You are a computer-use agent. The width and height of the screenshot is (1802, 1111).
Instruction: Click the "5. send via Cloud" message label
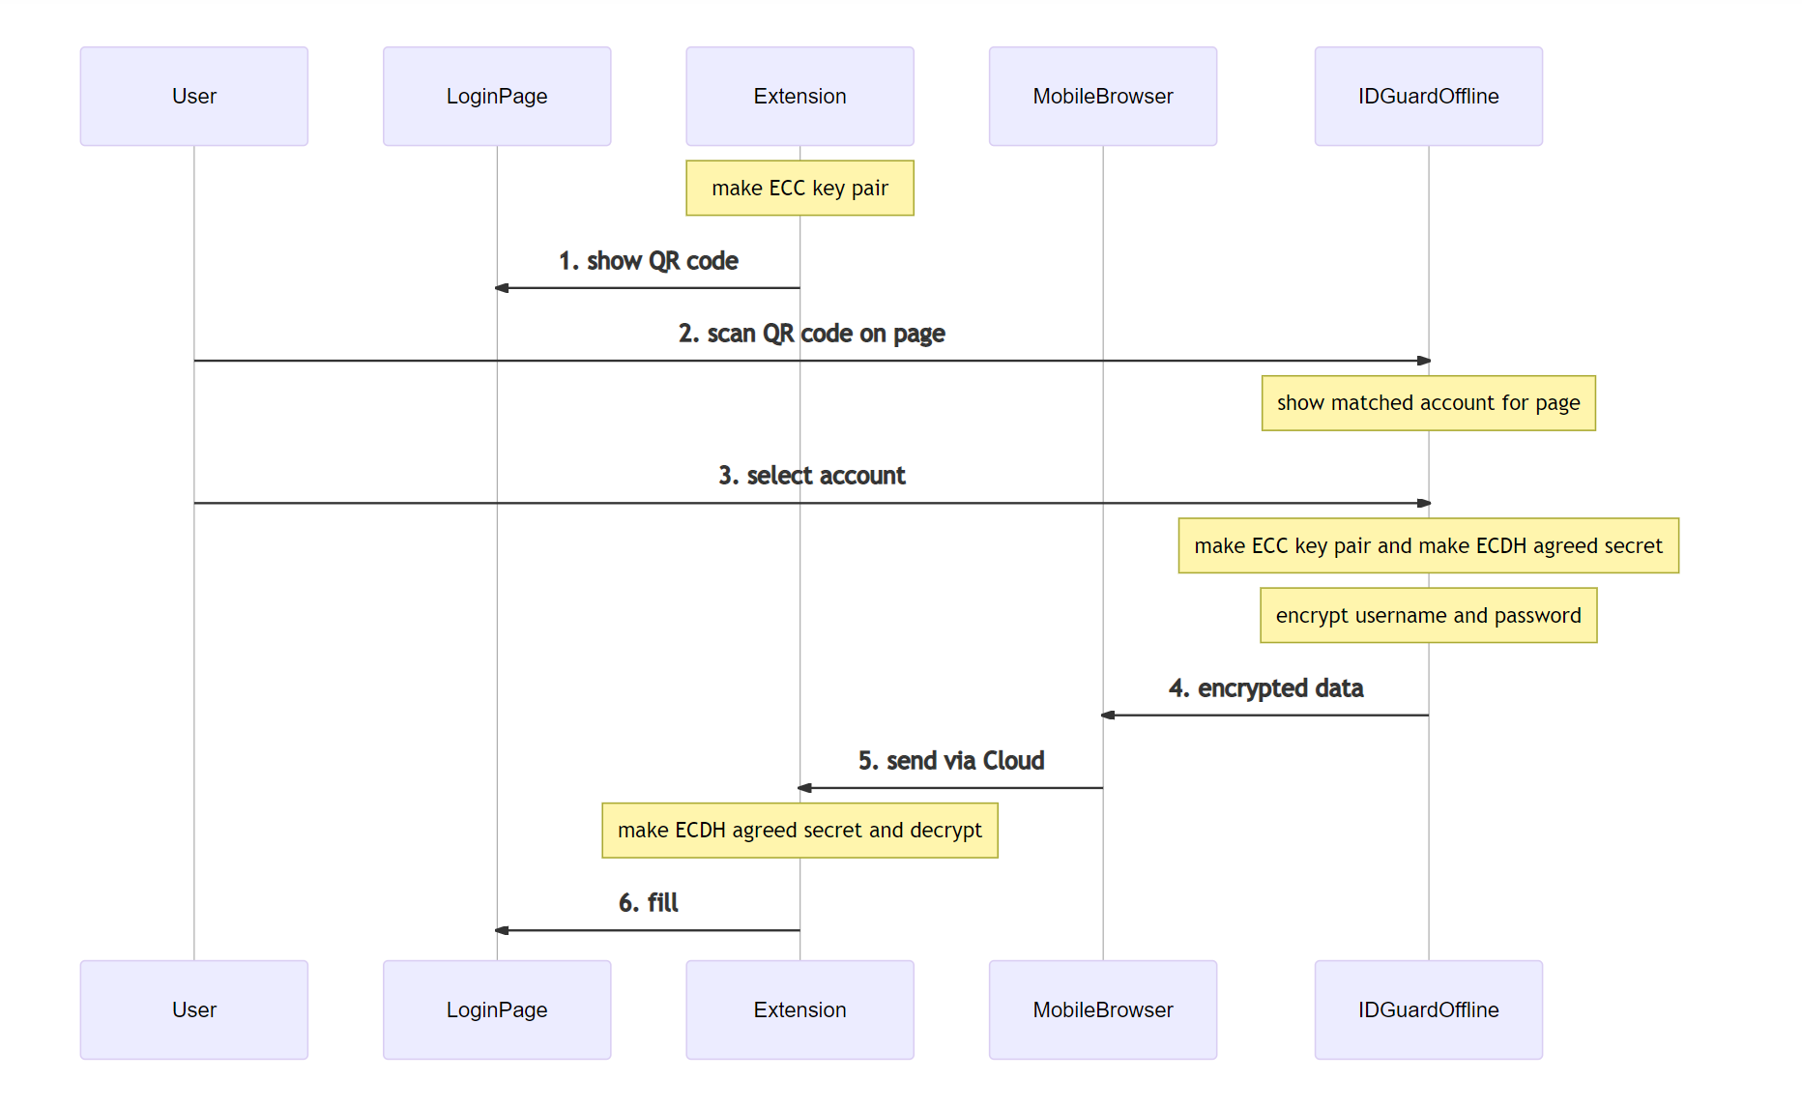pos(951,761)
